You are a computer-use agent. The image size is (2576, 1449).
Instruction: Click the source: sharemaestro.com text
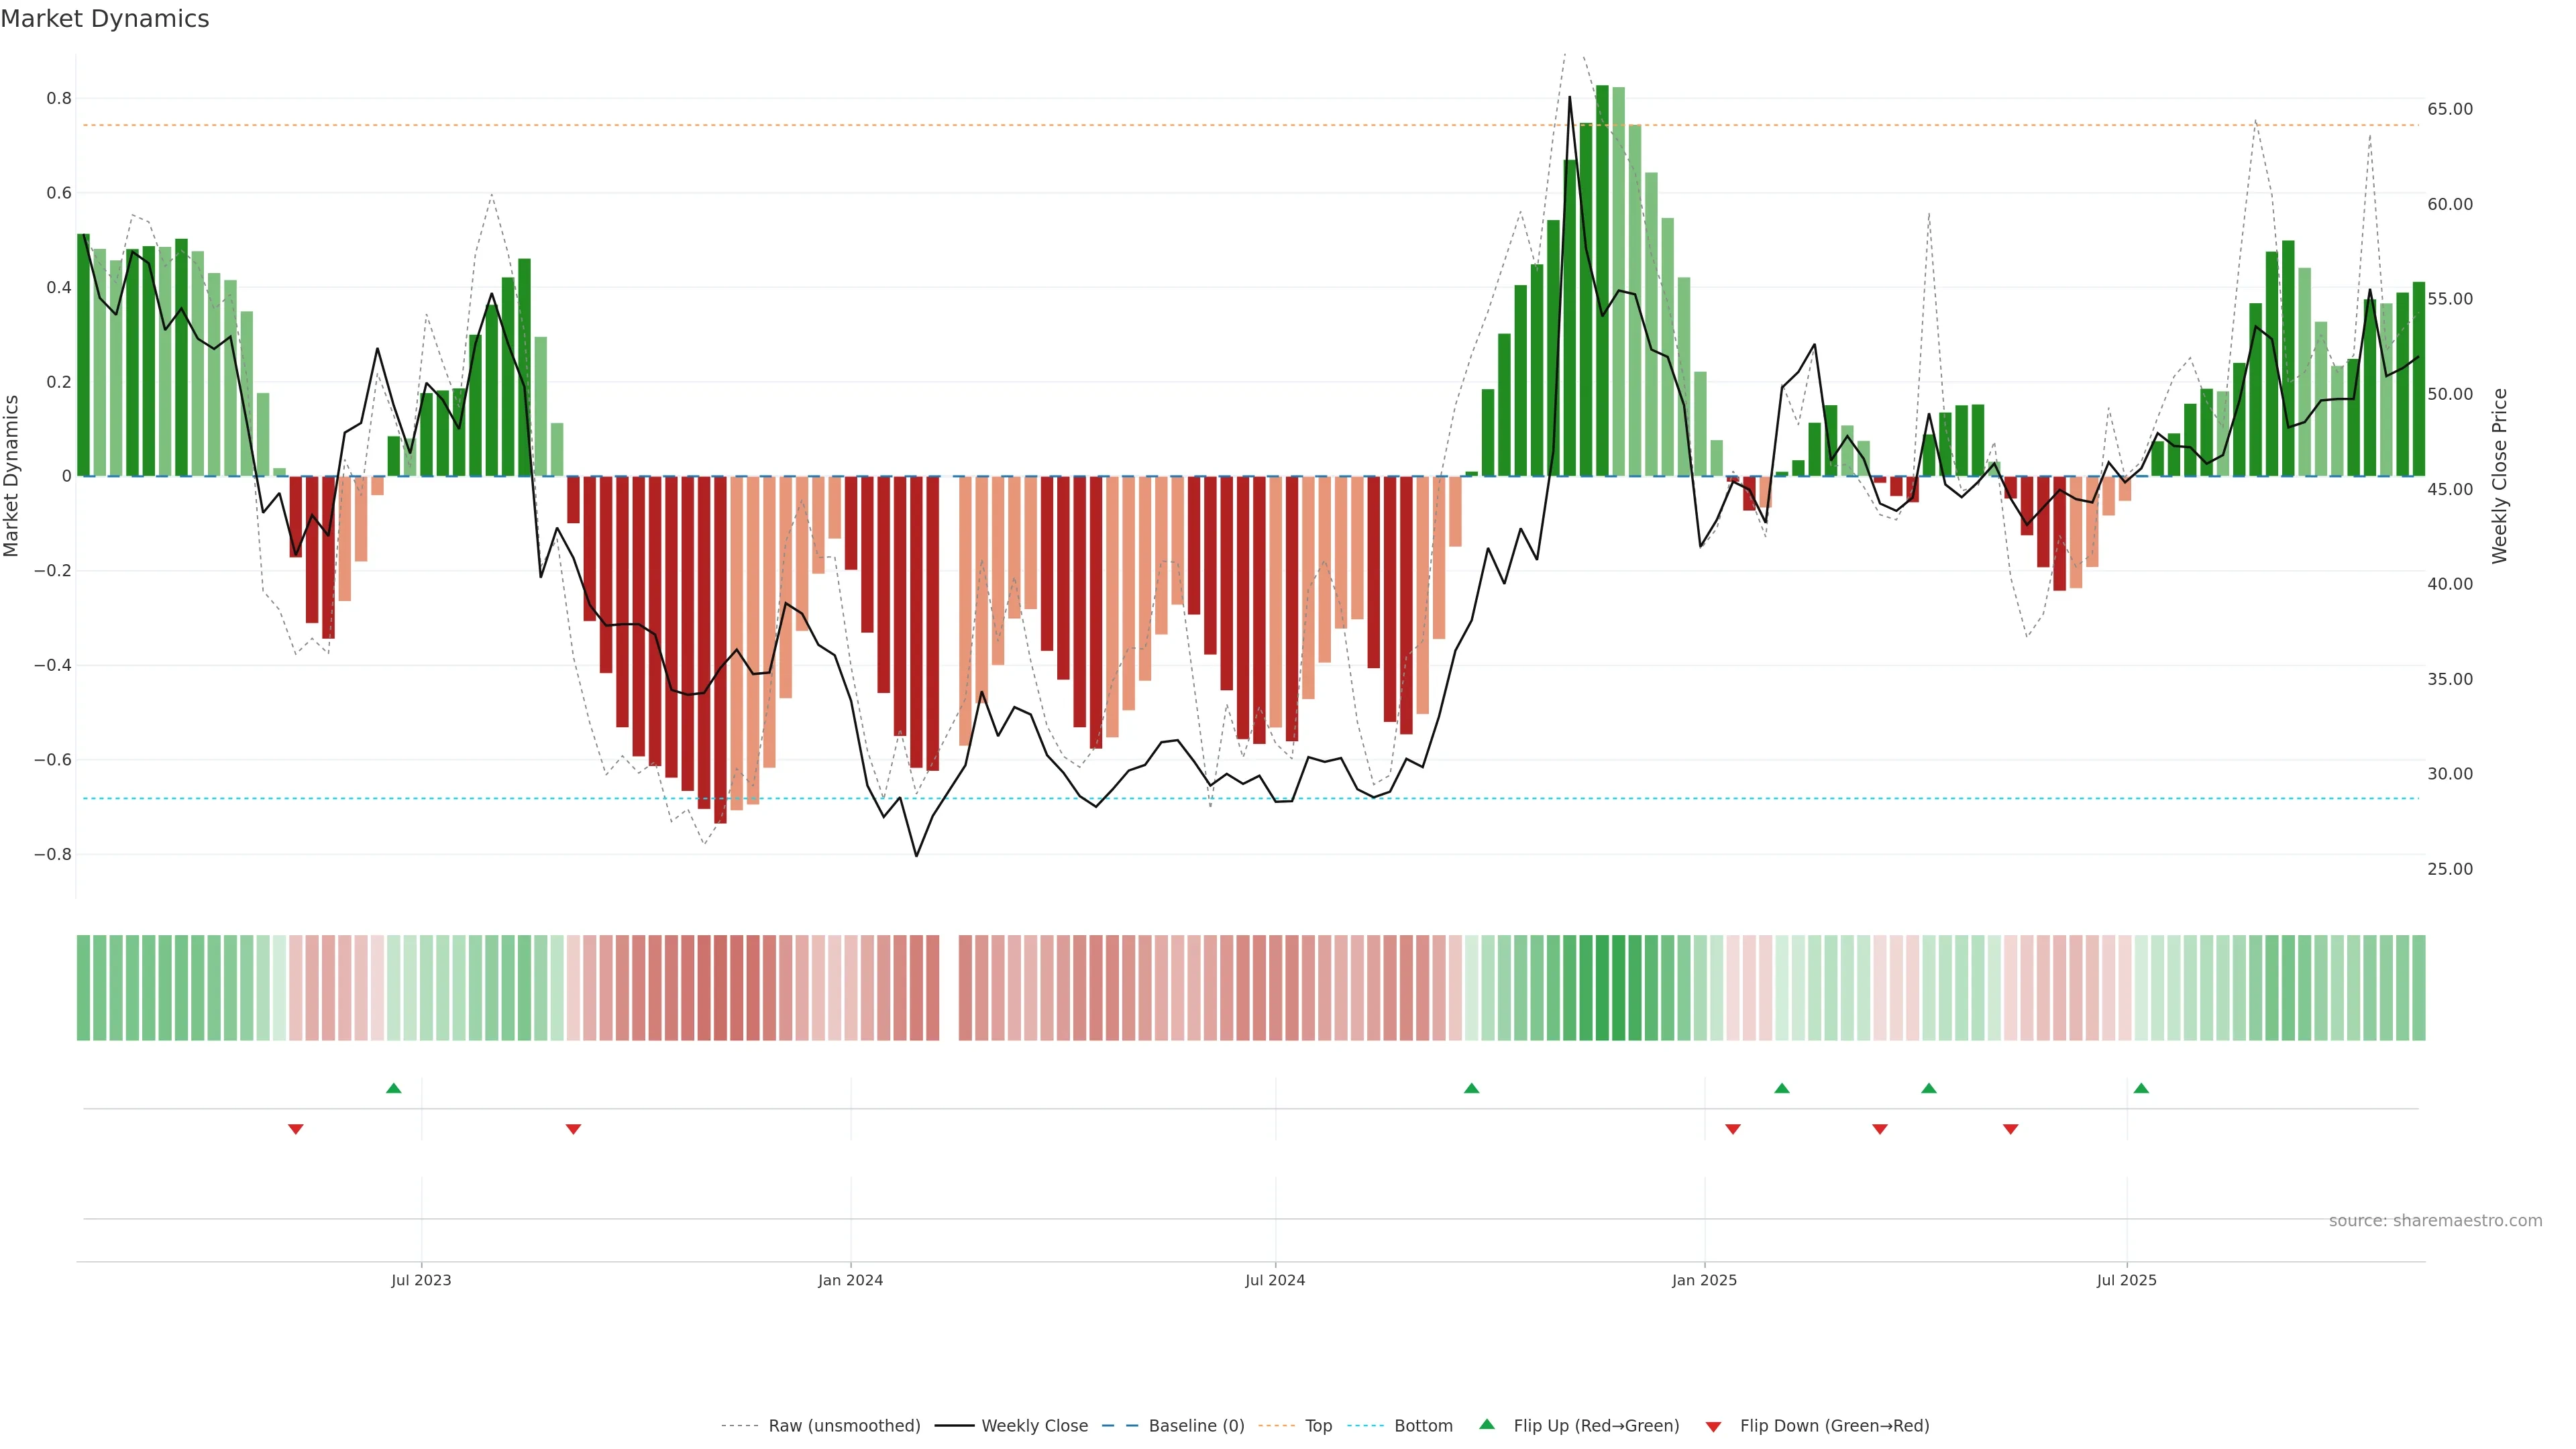pyautogui.click(x=2435, y=1221)
